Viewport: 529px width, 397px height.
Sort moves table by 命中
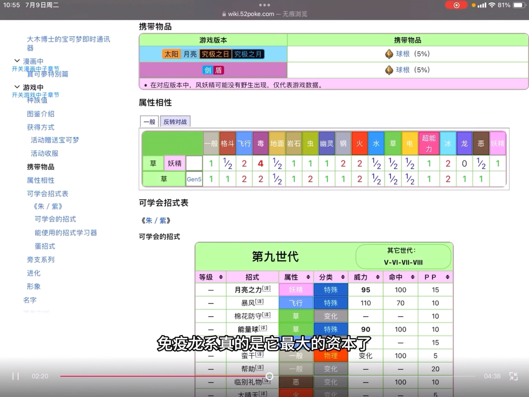tap(413, 277)
